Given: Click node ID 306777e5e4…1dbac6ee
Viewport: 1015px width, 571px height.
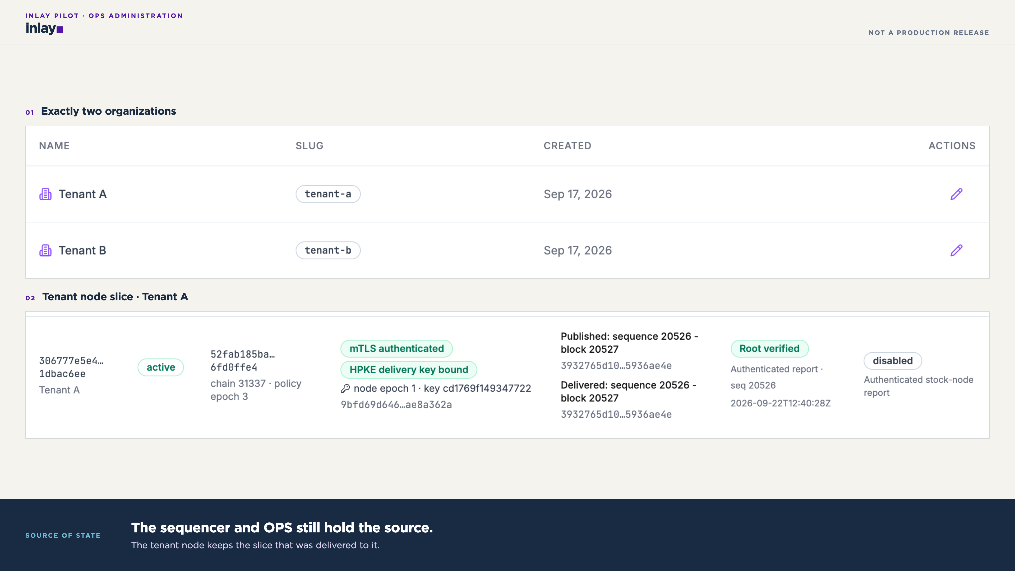Looking at the screenshot, I should (x=71, y=367).
